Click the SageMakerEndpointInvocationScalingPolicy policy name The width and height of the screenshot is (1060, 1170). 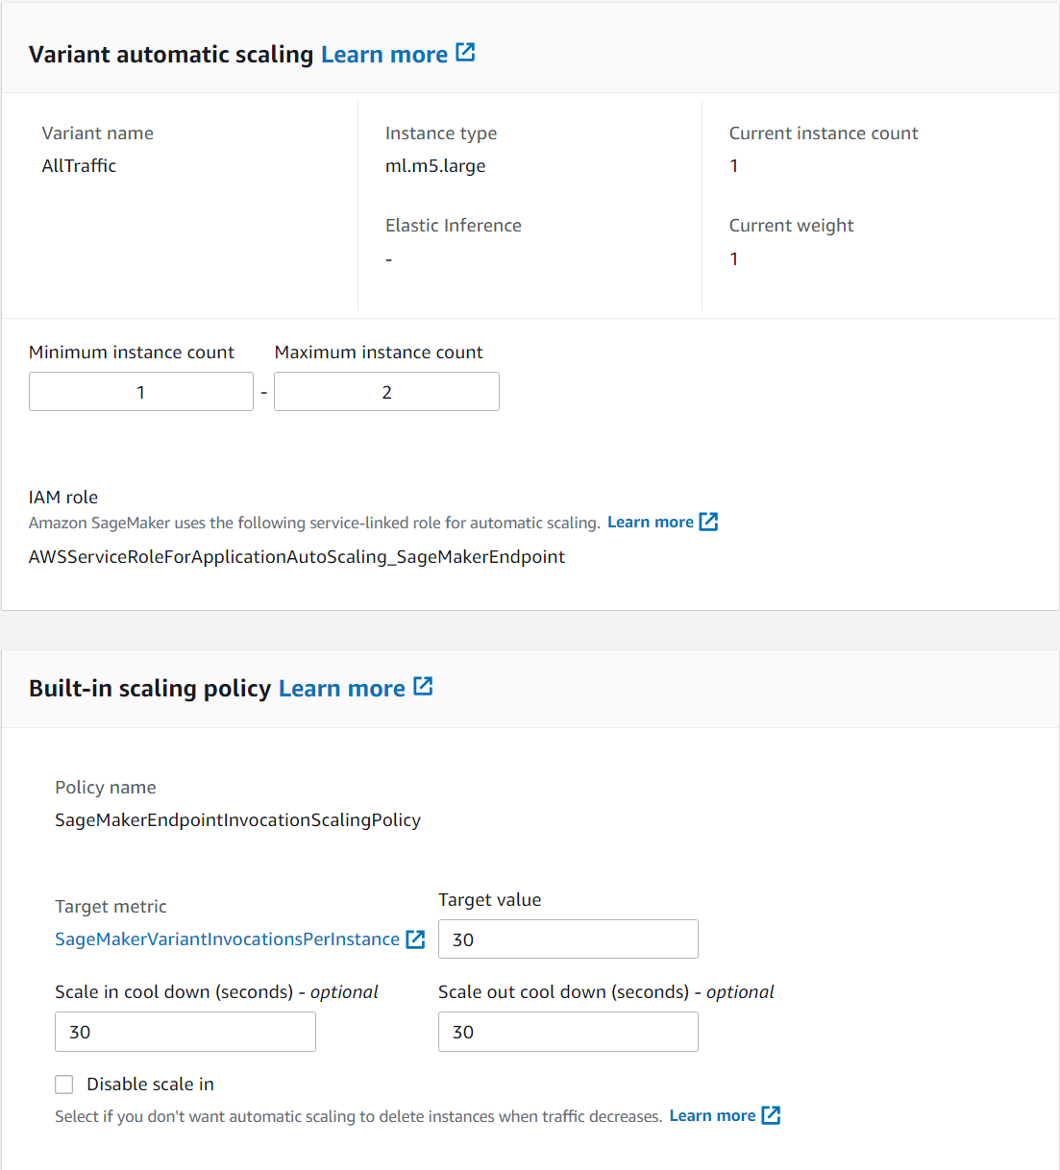tap(237, 819)
